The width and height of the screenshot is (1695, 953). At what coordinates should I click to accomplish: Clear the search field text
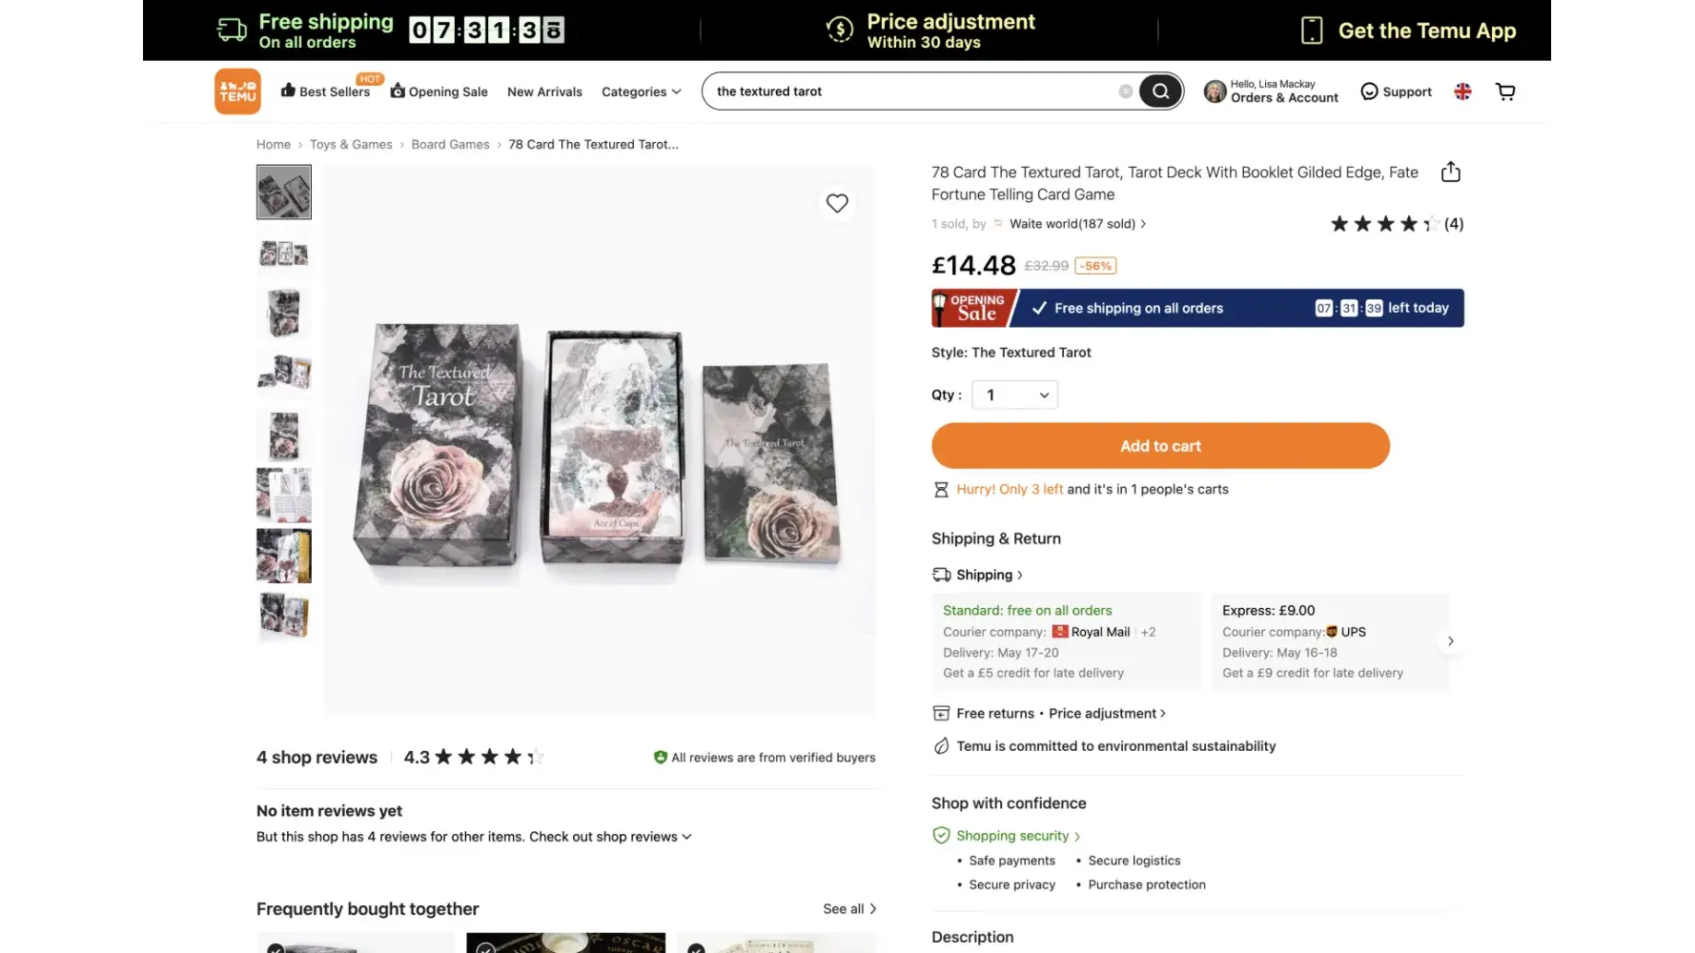click(x=1126, y=91)
